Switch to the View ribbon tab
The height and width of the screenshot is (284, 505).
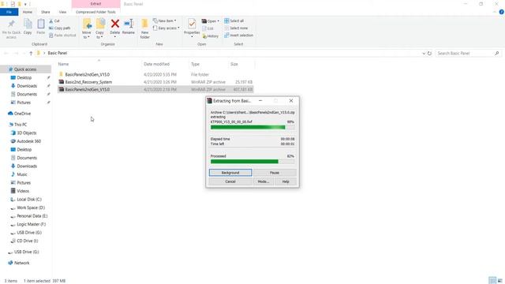(62, 12)
